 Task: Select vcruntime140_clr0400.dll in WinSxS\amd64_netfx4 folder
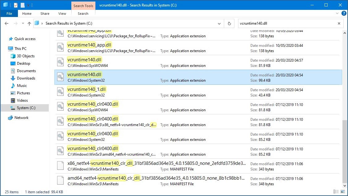(x=198, y=151)
